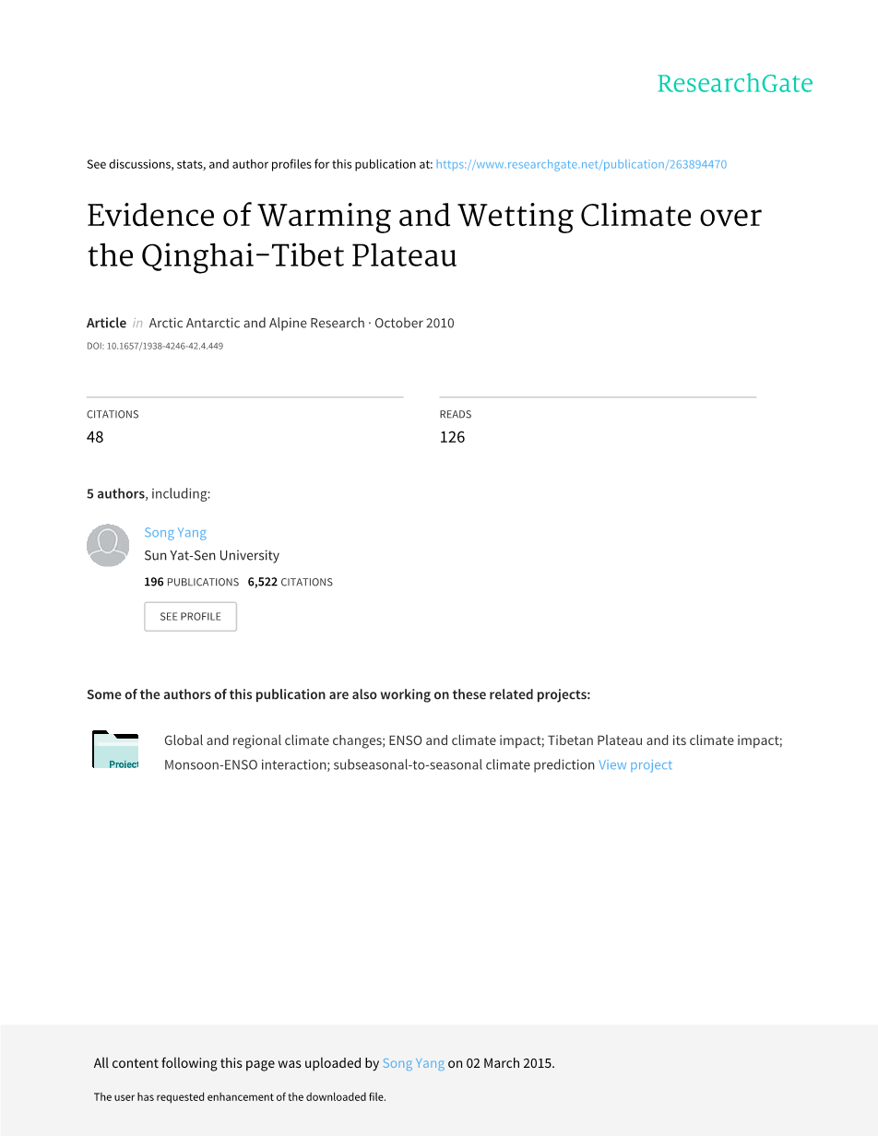
Task: Click the 'Article' type label
Action: pyautogui.click(x=106, y=323)
